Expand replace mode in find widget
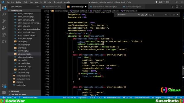Image resolution: width=184 pixels, height=103 pixels. pyautogui.click(x=116, y=15)
